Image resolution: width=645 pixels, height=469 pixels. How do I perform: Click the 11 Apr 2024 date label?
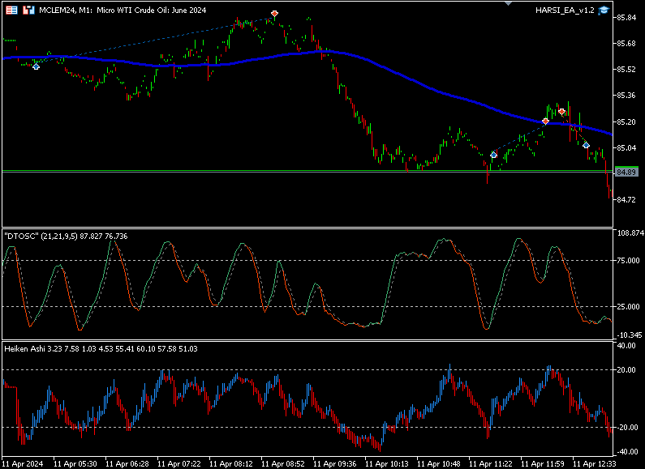23,463
